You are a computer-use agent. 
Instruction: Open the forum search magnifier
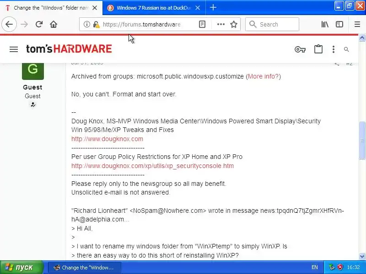coord(346,49)
